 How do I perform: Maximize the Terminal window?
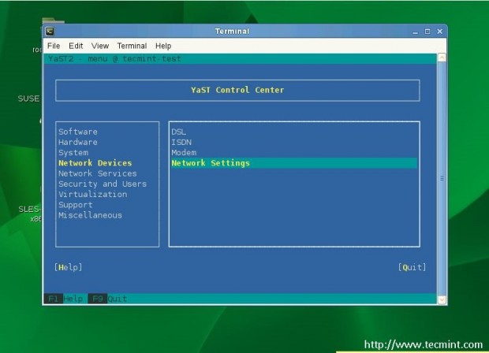[427, 32]
